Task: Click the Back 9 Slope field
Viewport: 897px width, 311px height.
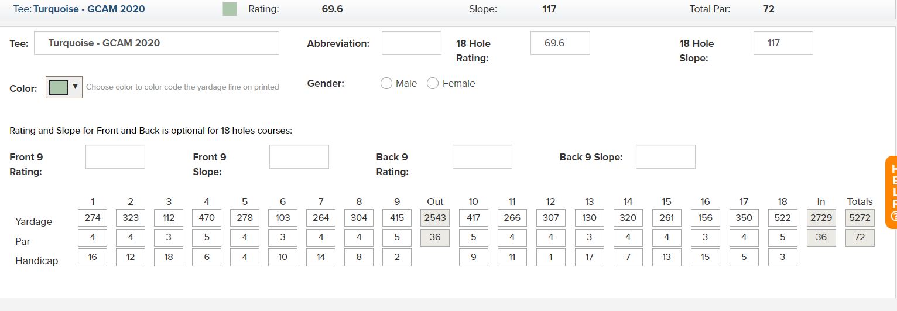Action: tap(665, 157)
